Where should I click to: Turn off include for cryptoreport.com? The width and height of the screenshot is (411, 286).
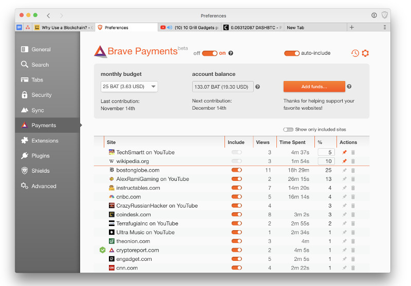[x=236, y=250]
